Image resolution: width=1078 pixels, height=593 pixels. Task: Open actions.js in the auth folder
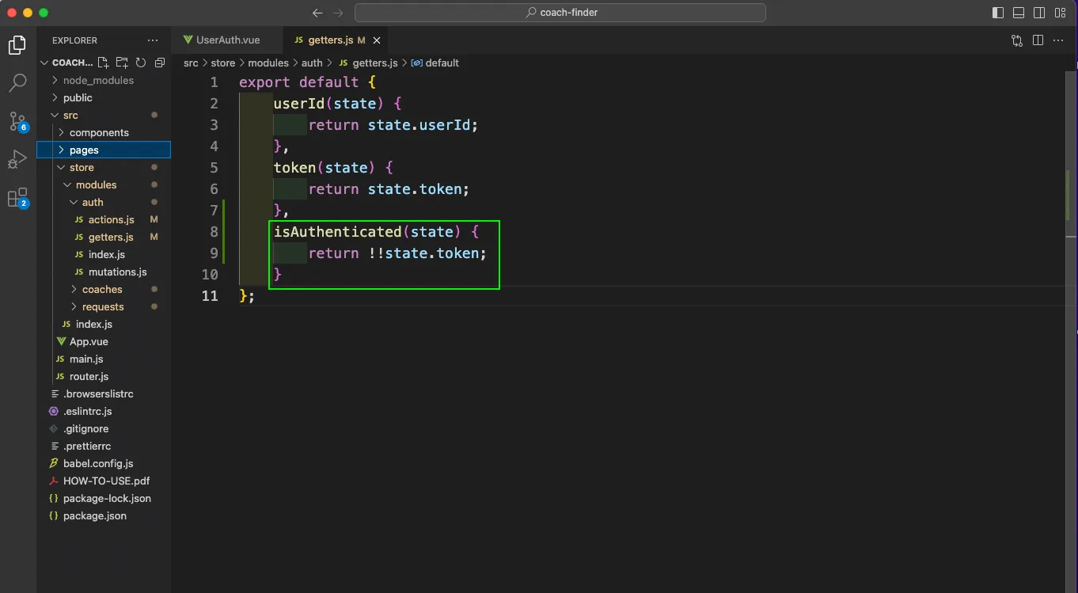coord(104,219)
